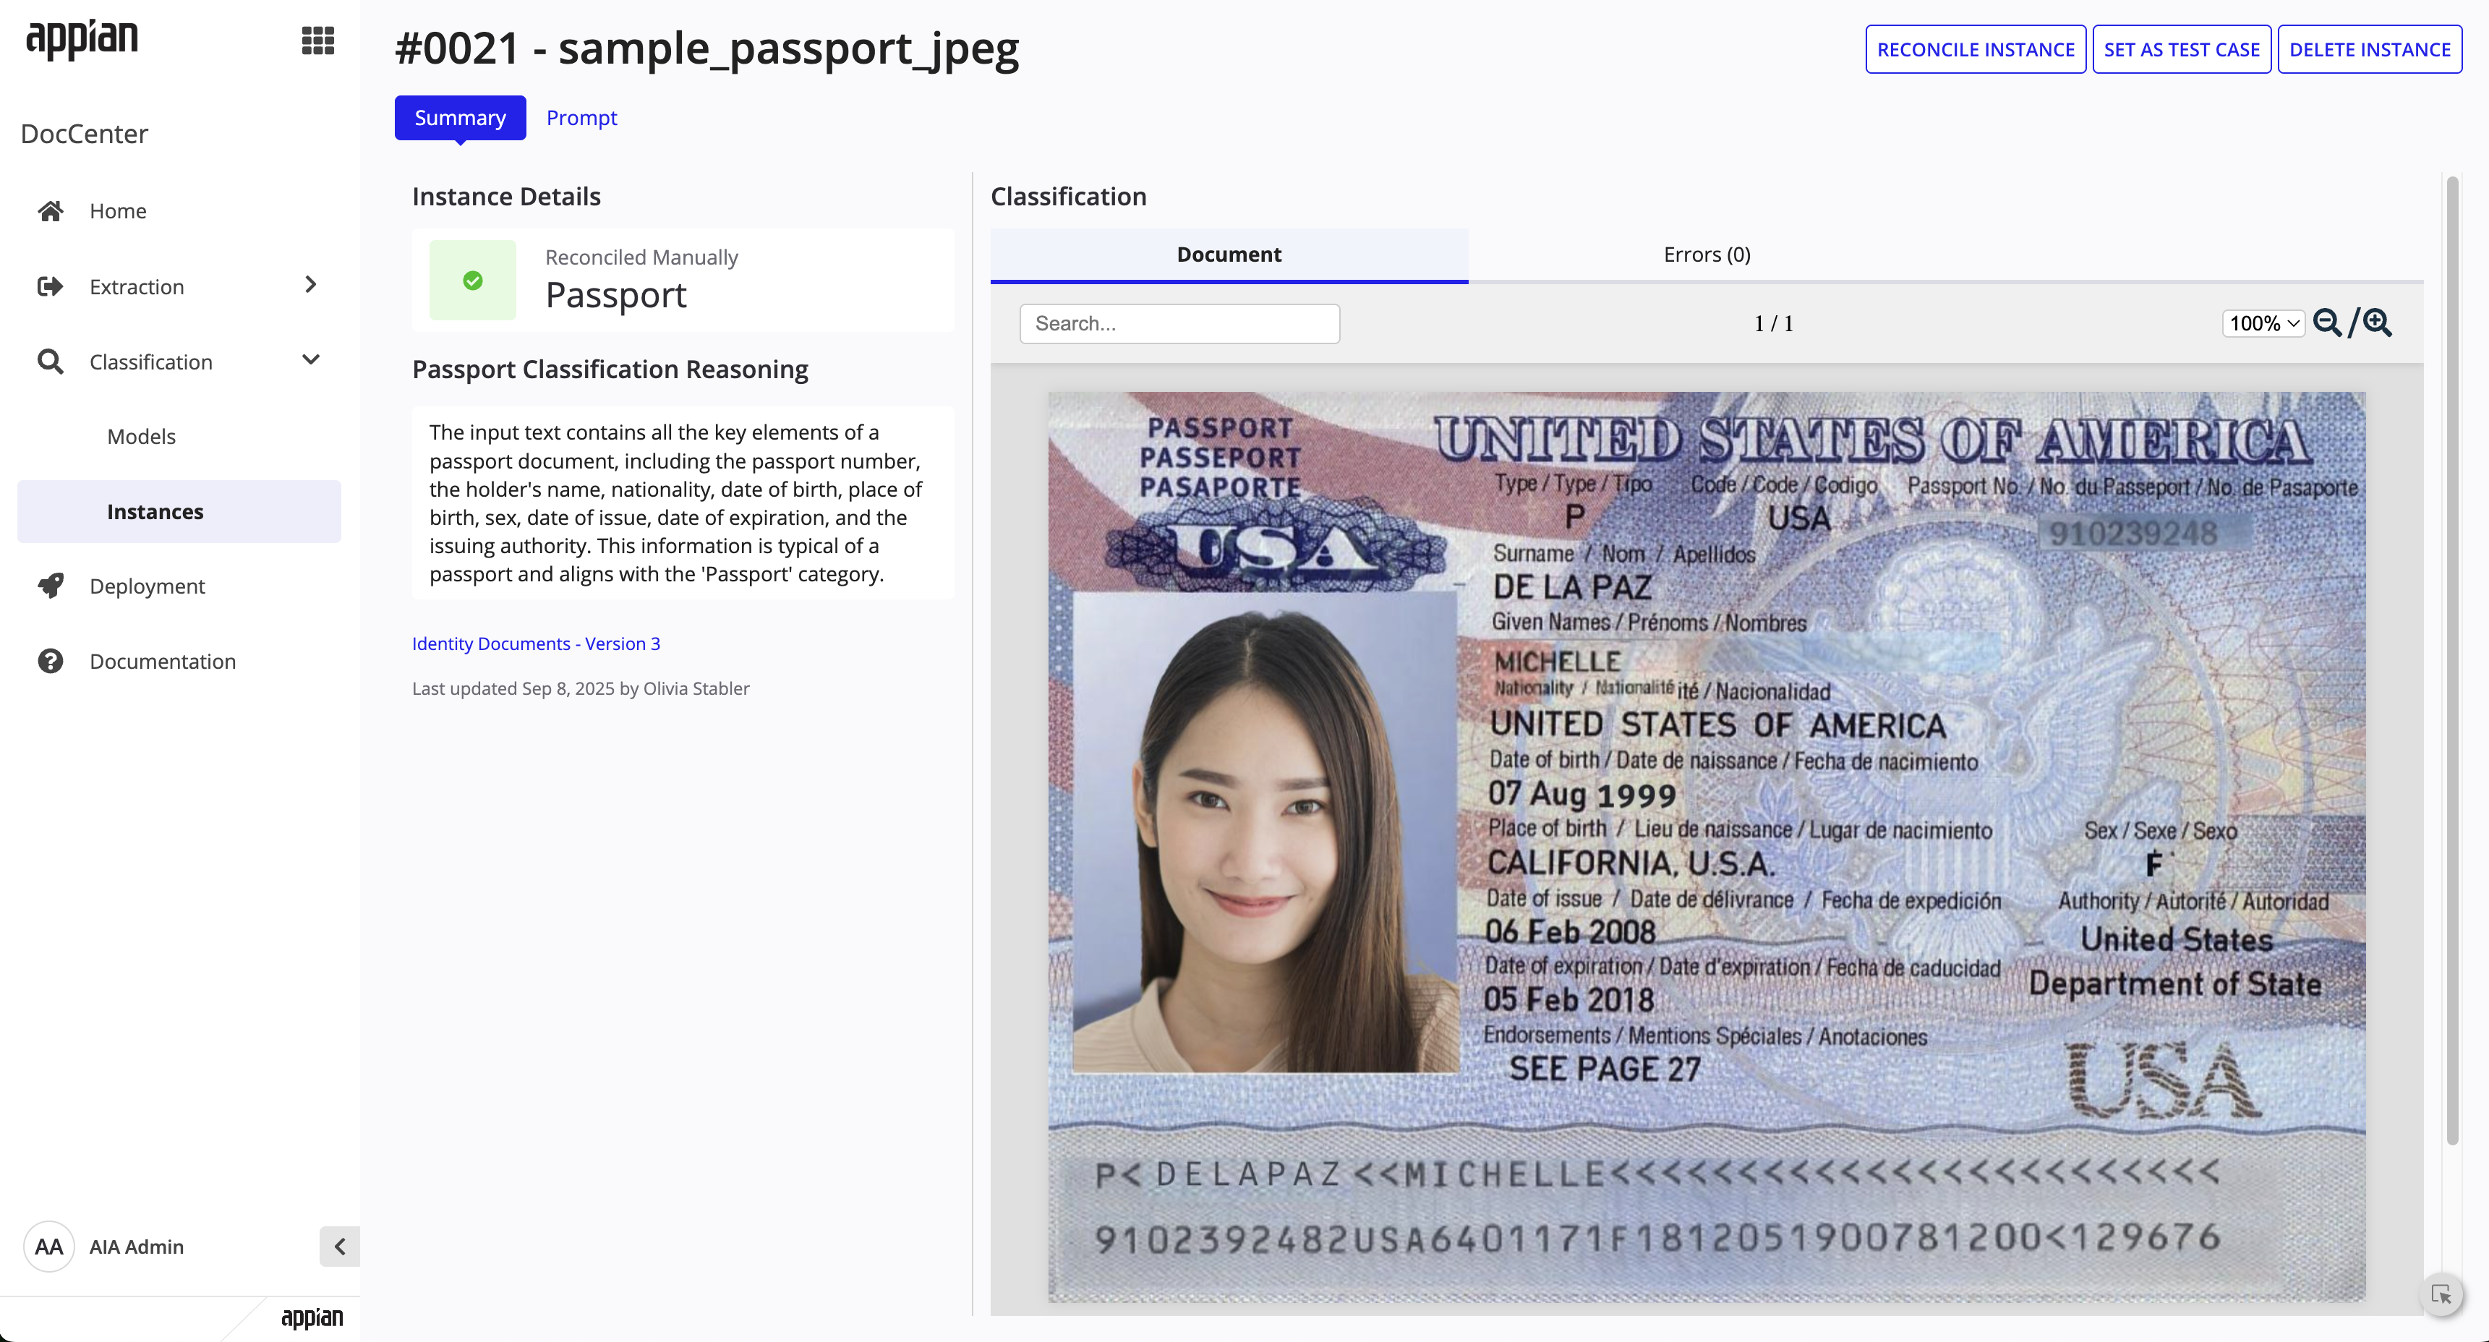This screenshot has width=2489, height=1342.
Task: Click the green reconciled checkmark icon
Action: (x=472, y=281)
